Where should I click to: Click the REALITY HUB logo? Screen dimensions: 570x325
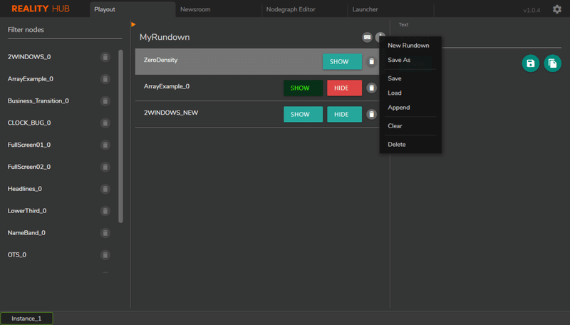(41, 9)
